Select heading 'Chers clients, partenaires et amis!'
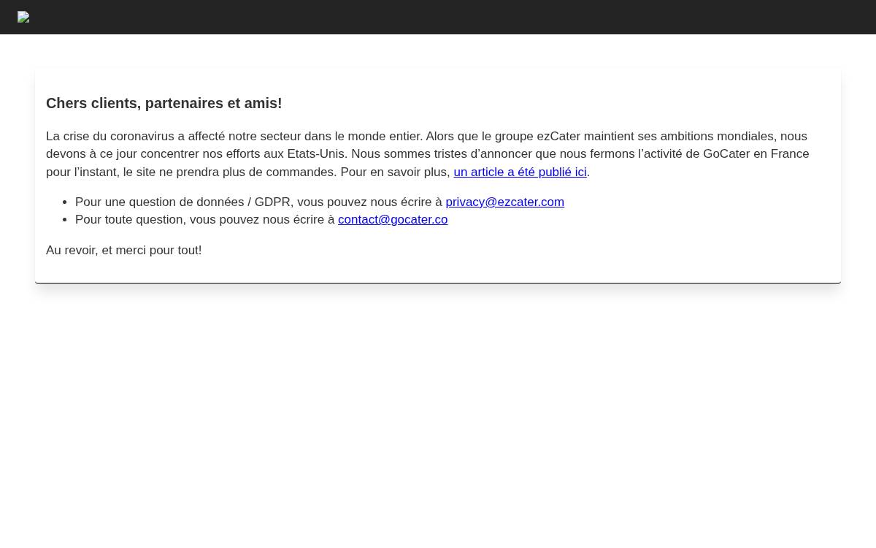Viewport: 876px width, 548px height. pos(164,103)
